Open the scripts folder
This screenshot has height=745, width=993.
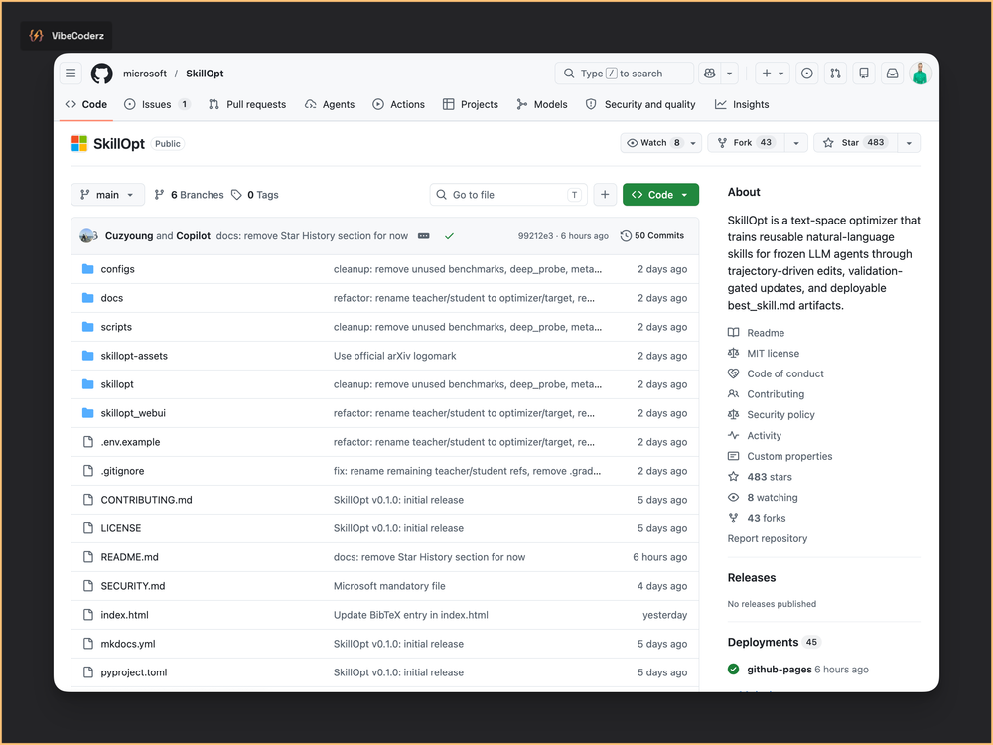[116, 327]
